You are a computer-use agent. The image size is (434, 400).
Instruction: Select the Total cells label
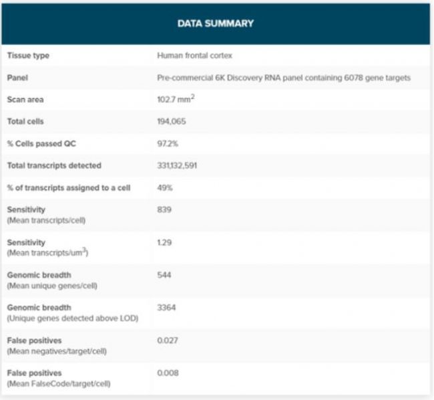coord(25,122)
